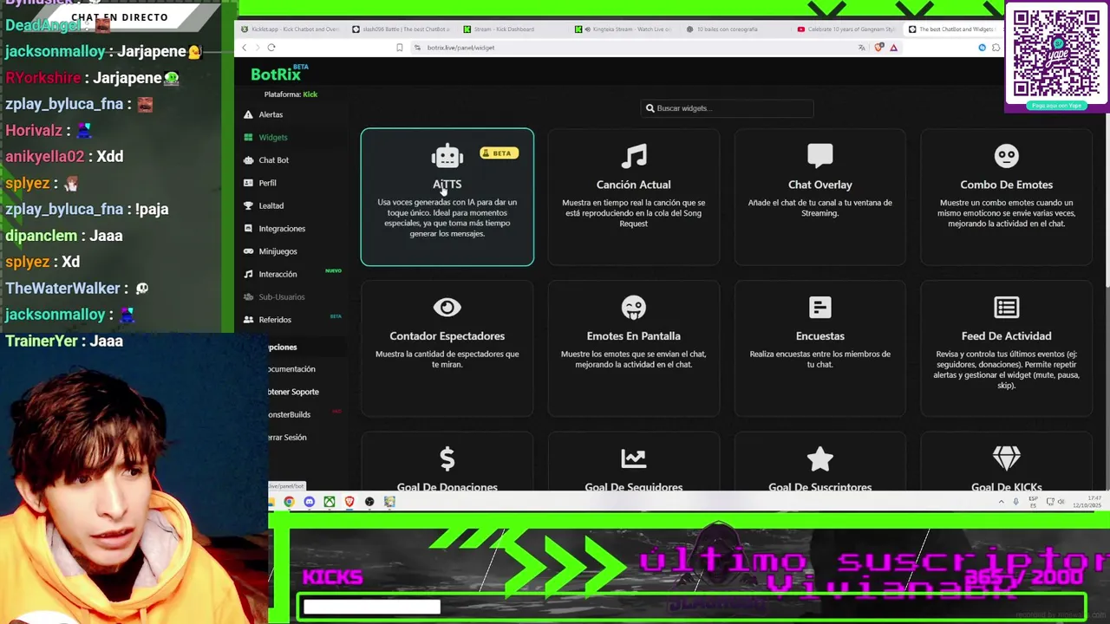Click Cerrar Sesión to log out
The height and width of the screenshot is (624, 1110).
(x=287, y=438)
